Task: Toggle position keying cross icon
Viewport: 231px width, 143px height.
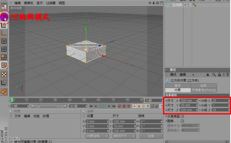Action: coord(134,106)
